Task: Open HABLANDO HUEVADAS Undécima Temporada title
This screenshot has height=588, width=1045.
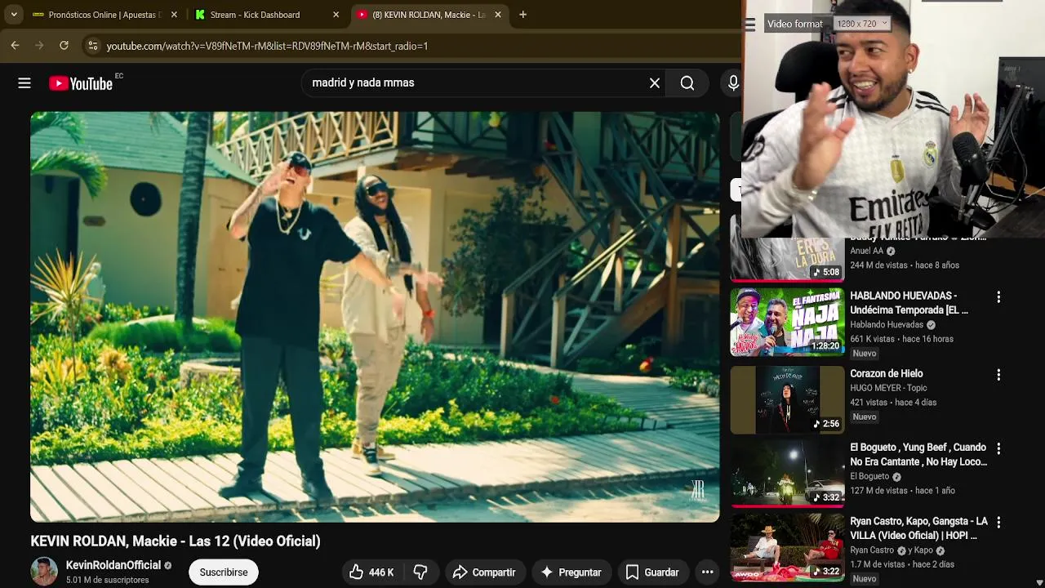Action: [909, 303]
